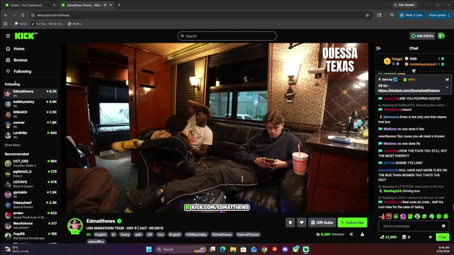Click the green Subscribe button
The height and width of the screenshot is (255, 454).
click(x=352, y=222)
